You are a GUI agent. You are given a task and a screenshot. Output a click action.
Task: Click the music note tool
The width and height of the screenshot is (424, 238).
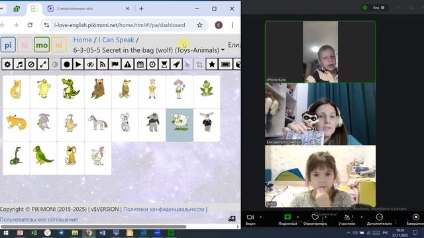(19, 65)
